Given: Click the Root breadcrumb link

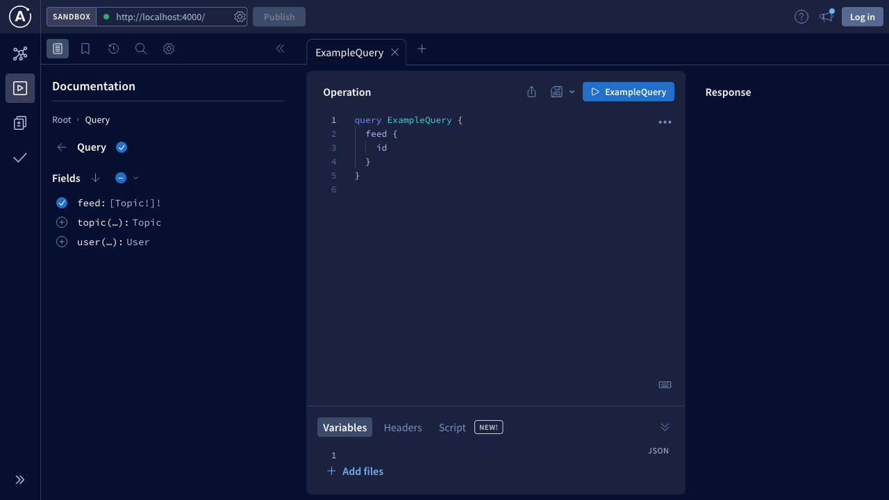Looking at the screenshot, I should [62, 119].
